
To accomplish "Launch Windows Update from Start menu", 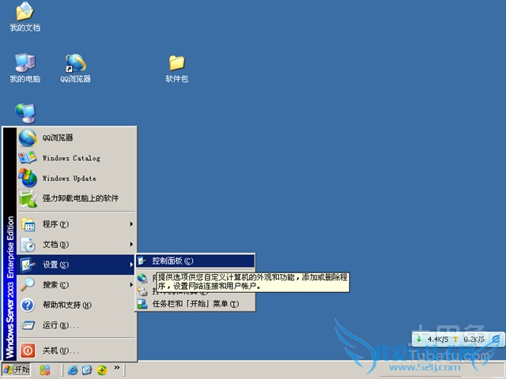I will click(x=69, y=178).
